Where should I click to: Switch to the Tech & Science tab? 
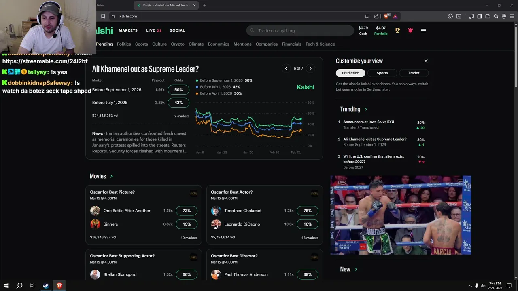(320, 44)
